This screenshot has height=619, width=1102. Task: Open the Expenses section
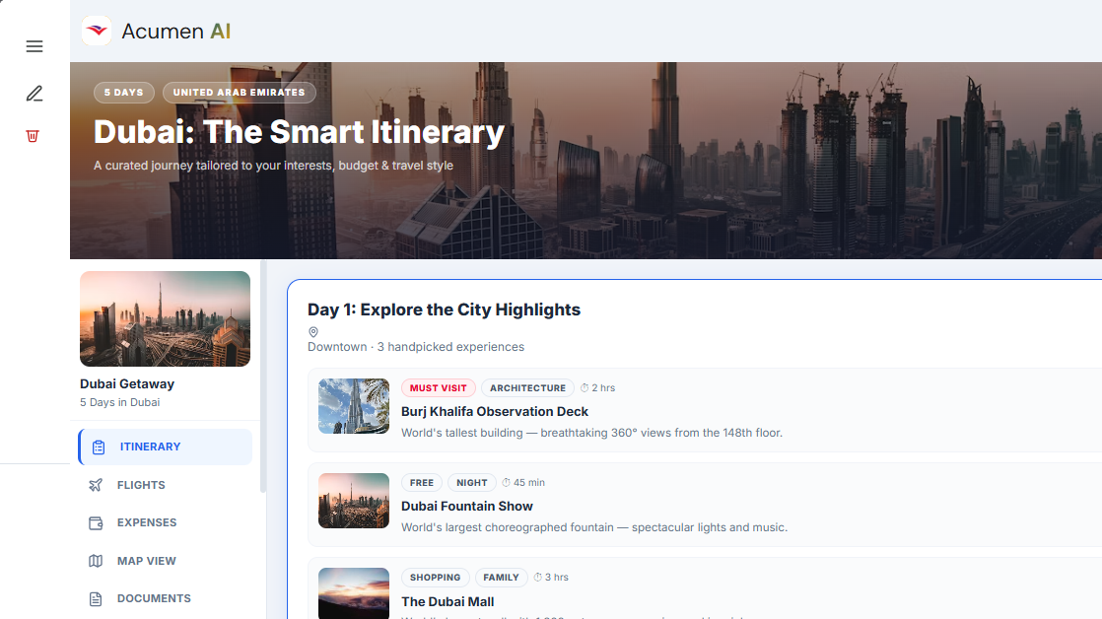pyautogui.click(x=166, y=522)
